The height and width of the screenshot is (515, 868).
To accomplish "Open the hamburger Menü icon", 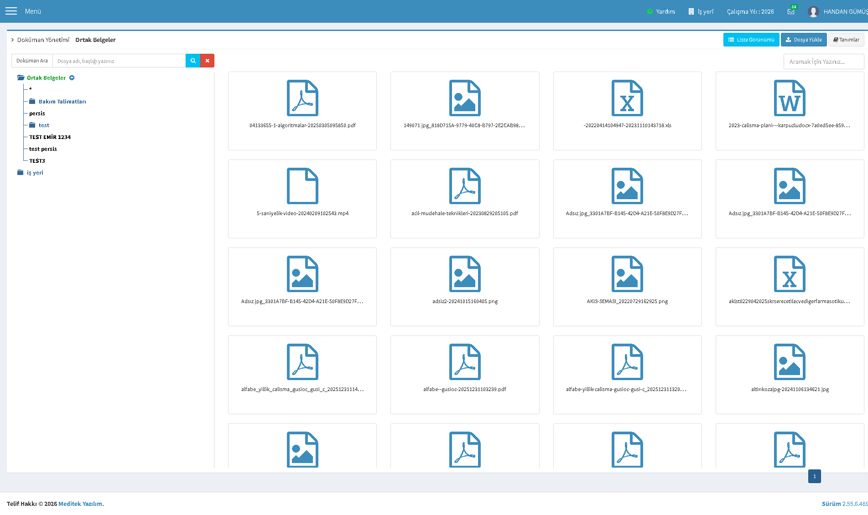I will [11, 11].
